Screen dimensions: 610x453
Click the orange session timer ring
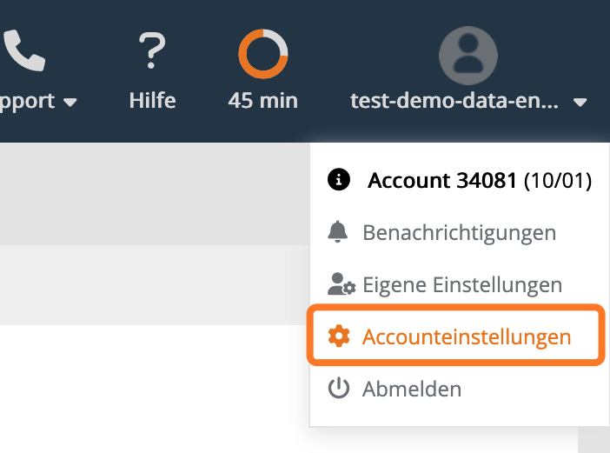[262, 53]
